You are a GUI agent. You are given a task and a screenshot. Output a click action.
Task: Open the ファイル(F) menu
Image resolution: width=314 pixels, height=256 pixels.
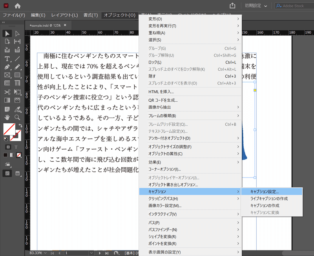14,15
